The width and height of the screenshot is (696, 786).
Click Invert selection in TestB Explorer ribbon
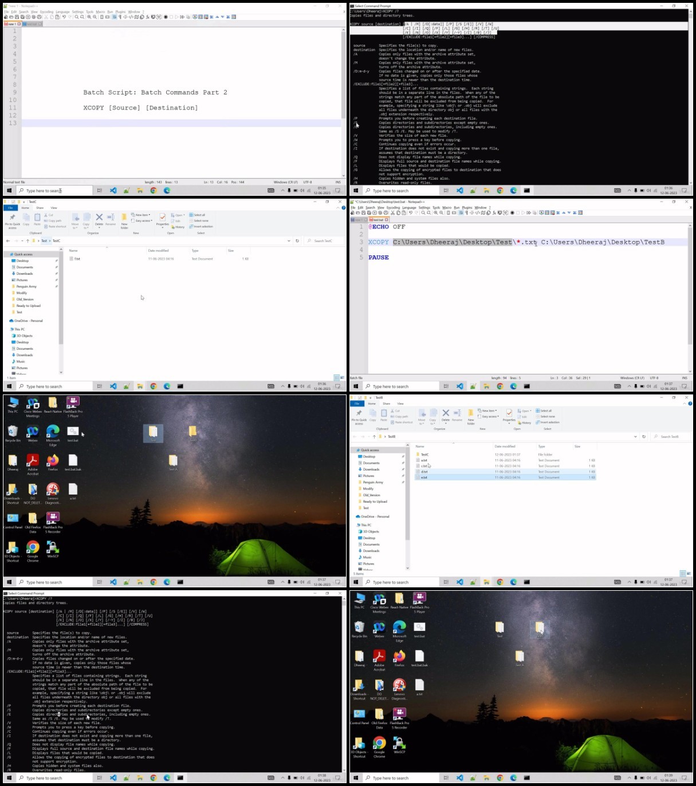pyautogui.click(x=548, y=422)
